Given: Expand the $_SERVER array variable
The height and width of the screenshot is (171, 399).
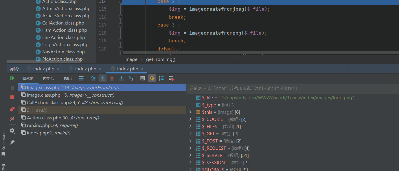Looking at the screenshot, I should (x=190, y=155).
